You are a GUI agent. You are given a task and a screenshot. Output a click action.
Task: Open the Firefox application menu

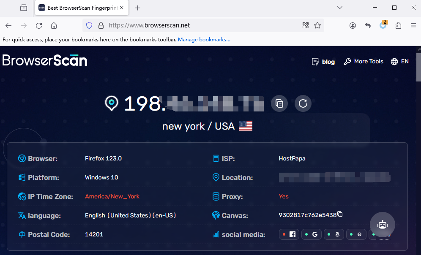click(x=413, y=25)
